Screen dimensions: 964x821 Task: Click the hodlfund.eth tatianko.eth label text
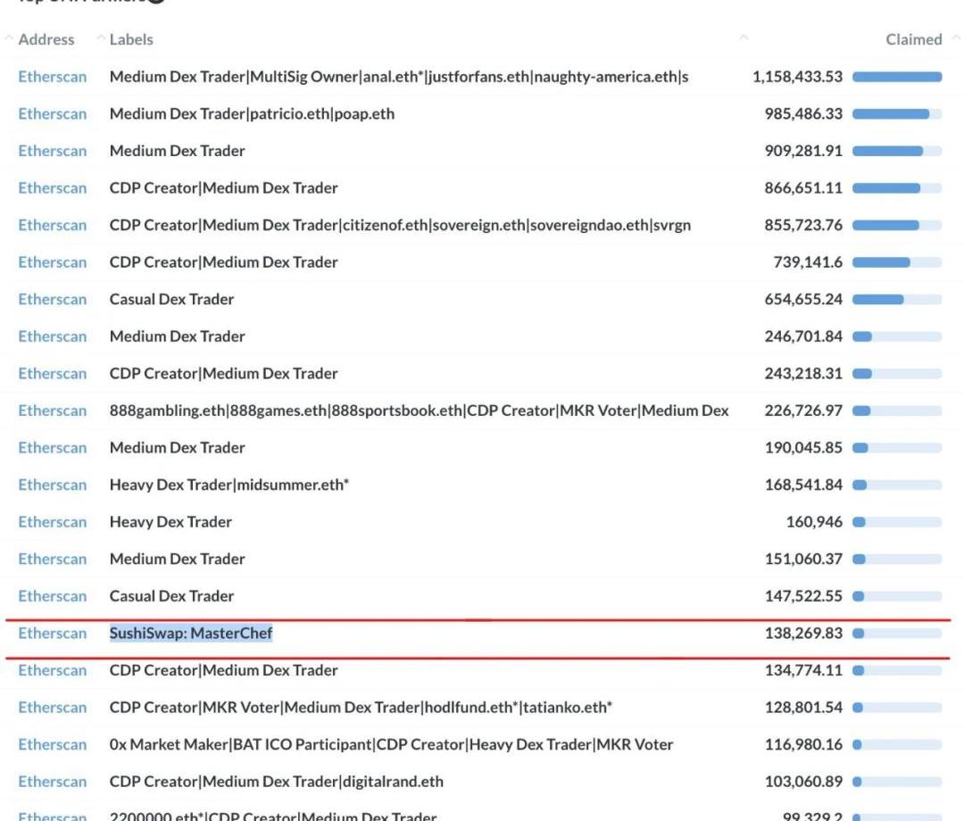click(361, 707)
